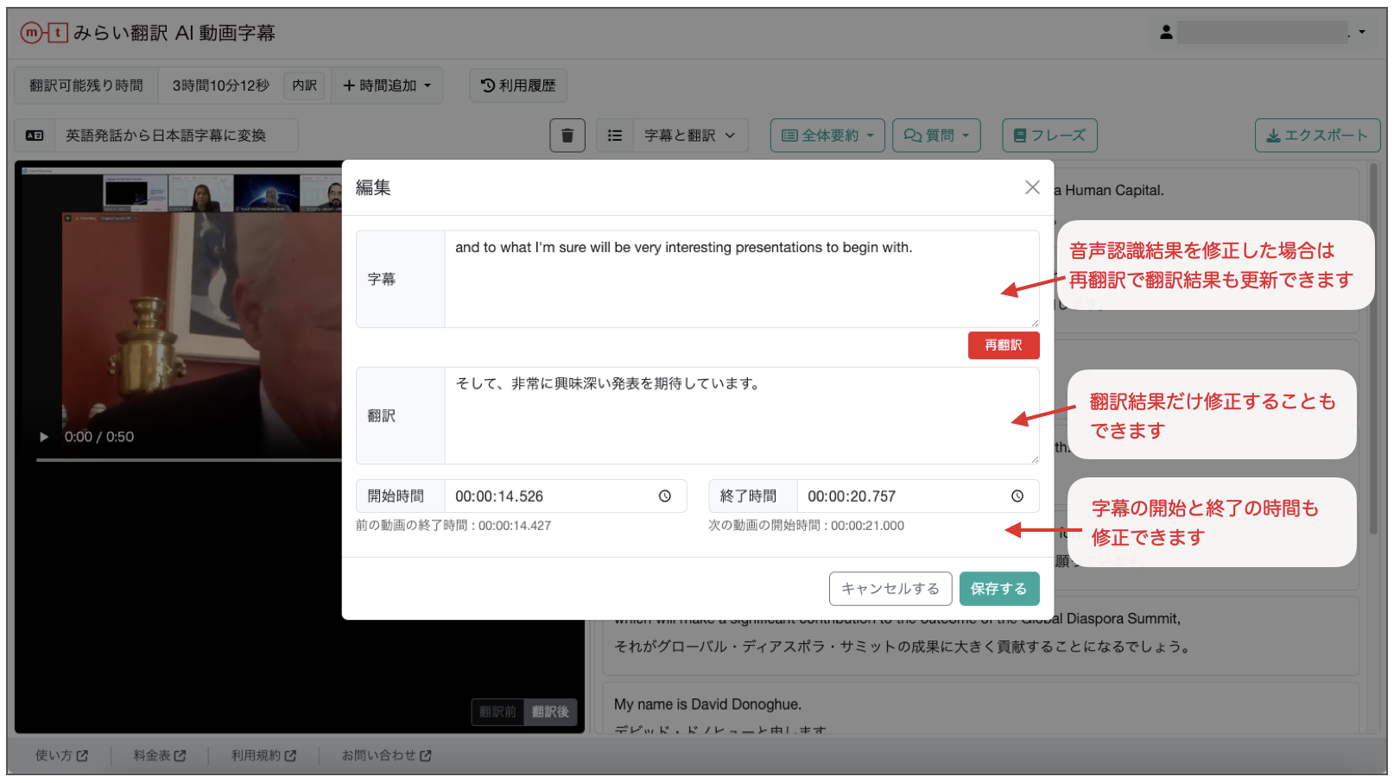Click the clock icon in 終了時間 field

[1017, 496]
